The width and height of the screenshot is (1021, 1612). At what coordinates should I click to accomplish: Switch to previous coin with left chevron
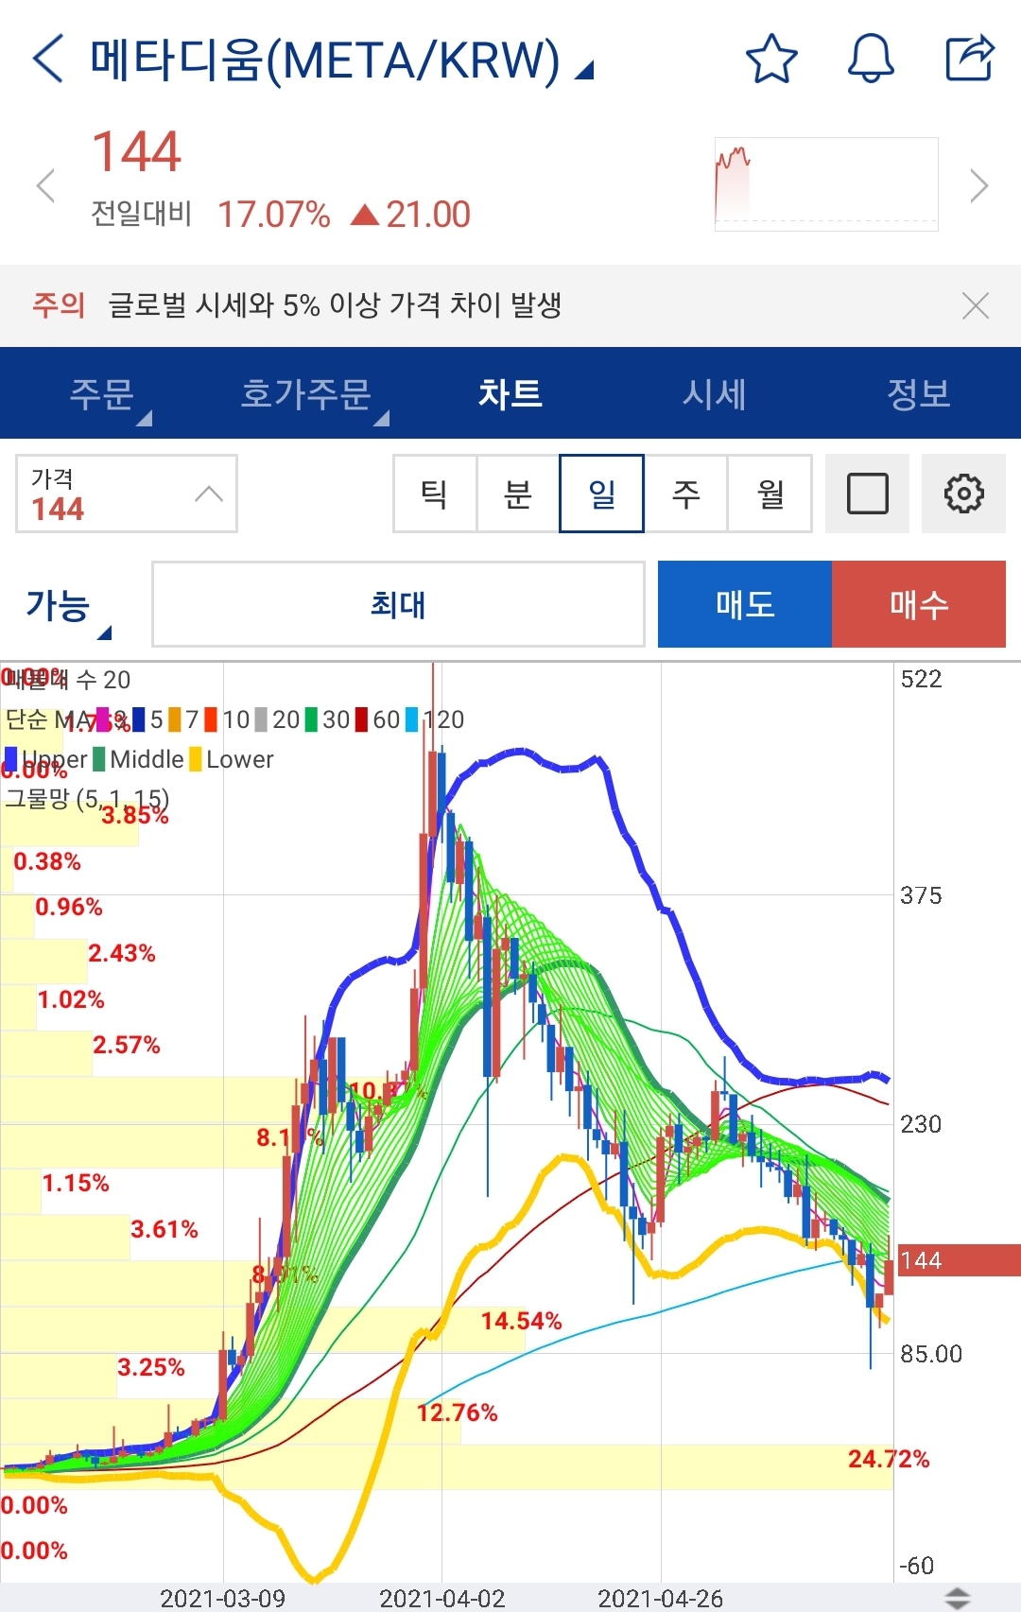pos(45,185)
